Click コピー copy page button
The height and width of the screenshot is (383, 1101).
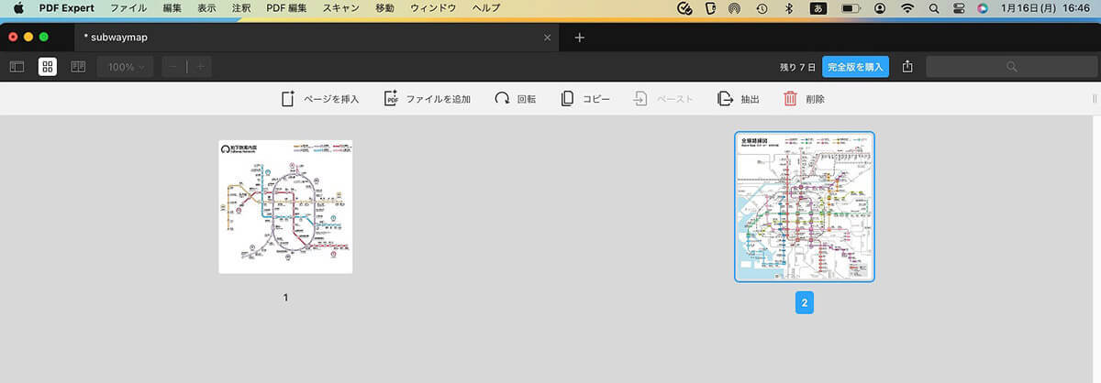coord(585,99)
